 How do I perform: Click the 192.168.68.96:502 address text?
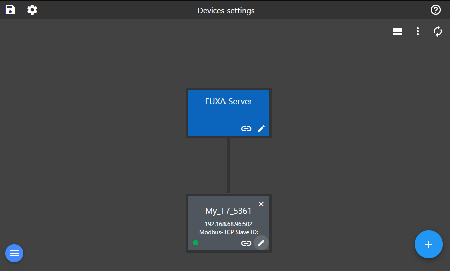pyautogui.click(x=228, y=224)
